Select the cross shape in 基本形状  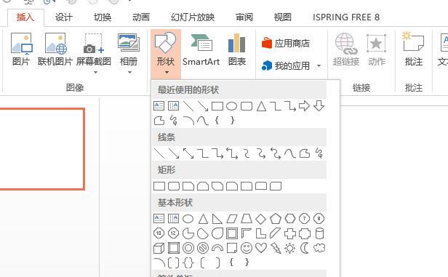290,233
